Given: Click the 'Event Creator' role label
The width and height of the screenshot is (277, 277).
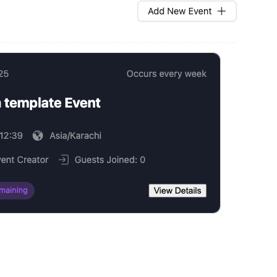Looking at the screenshot, I should tap(24, 160).
